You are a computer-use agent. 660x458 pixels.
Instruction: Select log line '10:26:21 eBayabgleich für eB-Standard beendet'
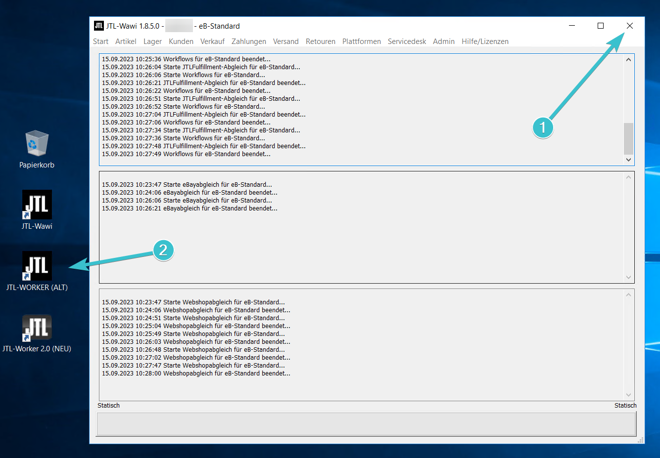point(189,208)
